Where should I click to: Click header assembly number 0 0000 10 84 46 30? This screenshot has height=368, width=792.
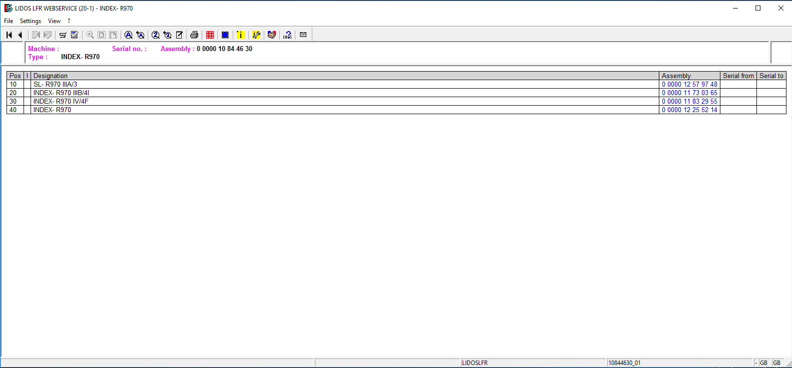click(x=224, y=49)
